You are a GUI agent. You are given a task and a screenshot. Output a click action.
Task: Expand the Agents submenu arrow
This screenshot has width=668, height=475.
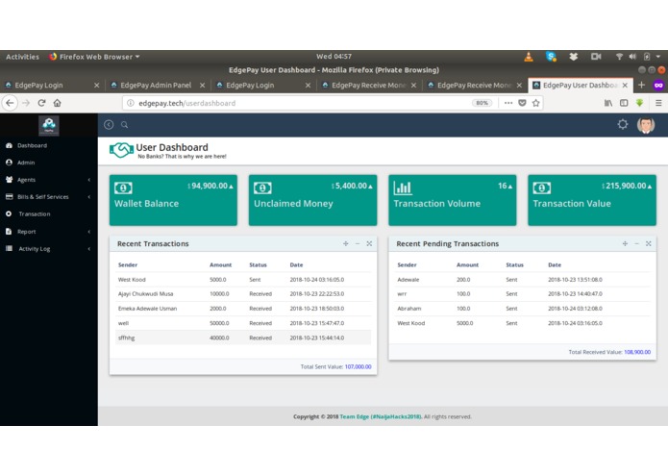[x=89, y=180]
